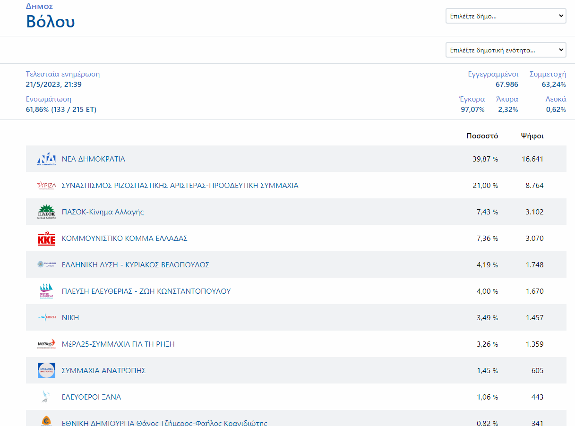Click the green ΠΑΣΟΚ sun logo
Viewport: 575px width, 426px height.
pyautogui.click(x=46, y=212)
